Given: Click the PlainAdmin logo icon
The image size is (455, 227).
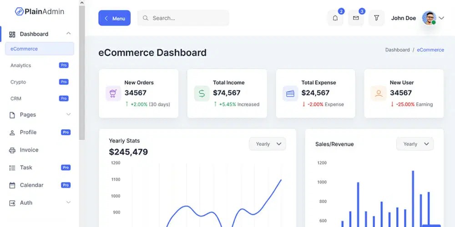Looking at the screenshot, I should 19,12.
